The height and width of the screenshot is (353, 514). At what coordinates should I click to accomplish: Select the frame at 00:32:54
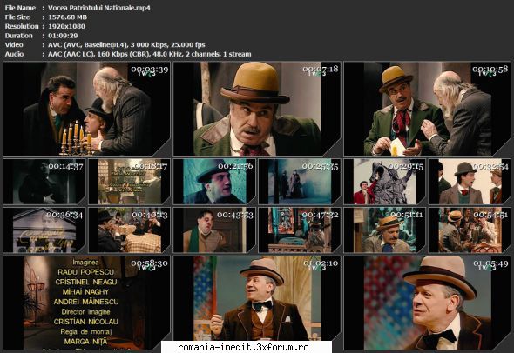click(x=470, y=182)
